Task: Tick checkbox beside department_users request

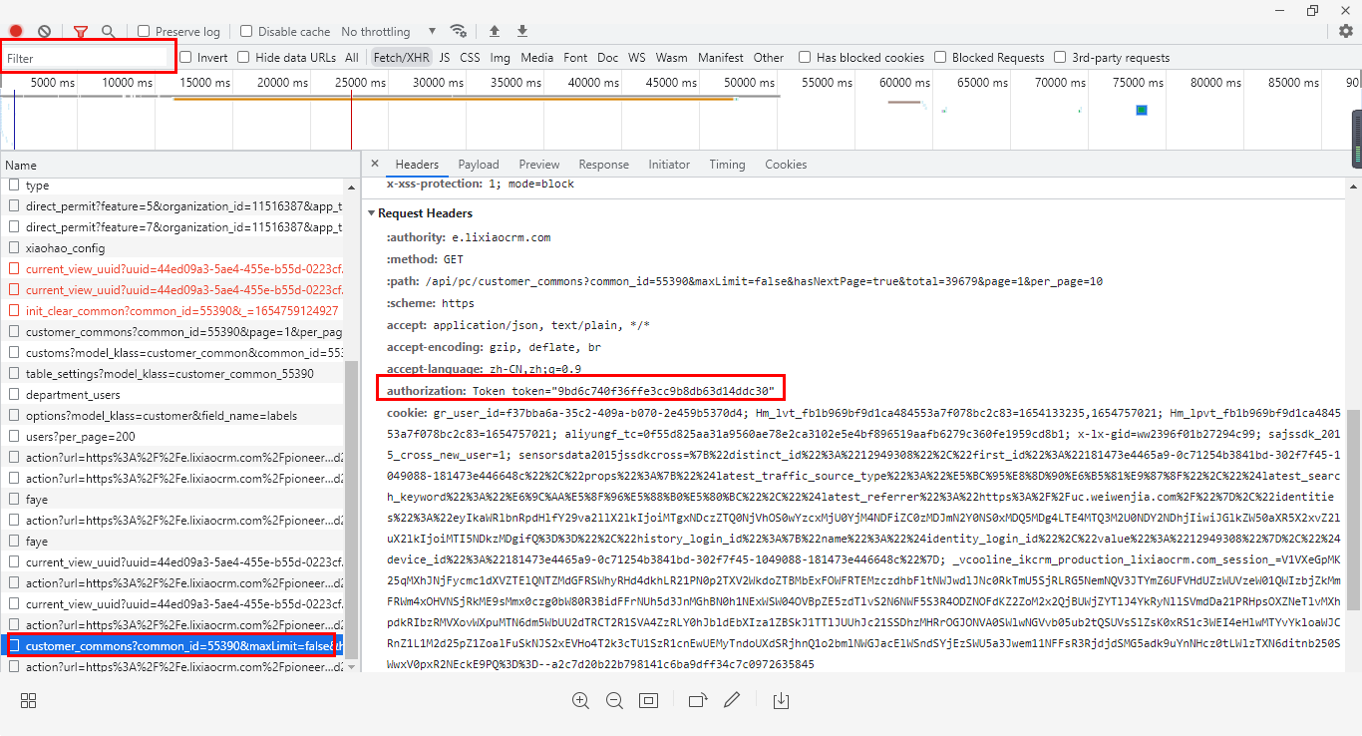Action: tap(14, 394)
